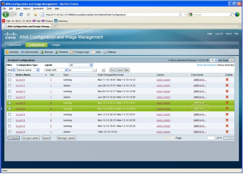This screenshot has width=243, height=174.
Task: Delete the sj-crs15 admin archive
Action: pyautogui.click(x=227, y=85)
